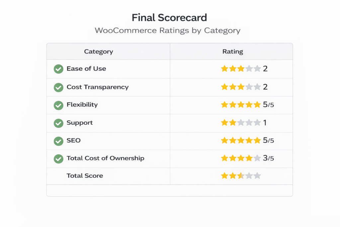The image size is (340, 227).
Task: Click the star rating in Ease of Use row
Action: 241,69
